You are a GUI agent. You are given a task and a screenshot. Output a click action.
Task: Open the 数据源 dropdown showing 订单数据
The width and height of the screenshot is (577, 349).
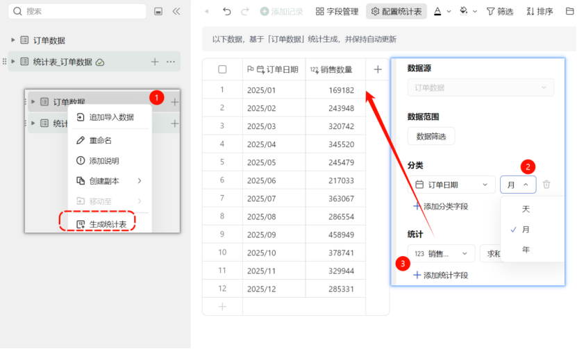[x=480, y=87]
